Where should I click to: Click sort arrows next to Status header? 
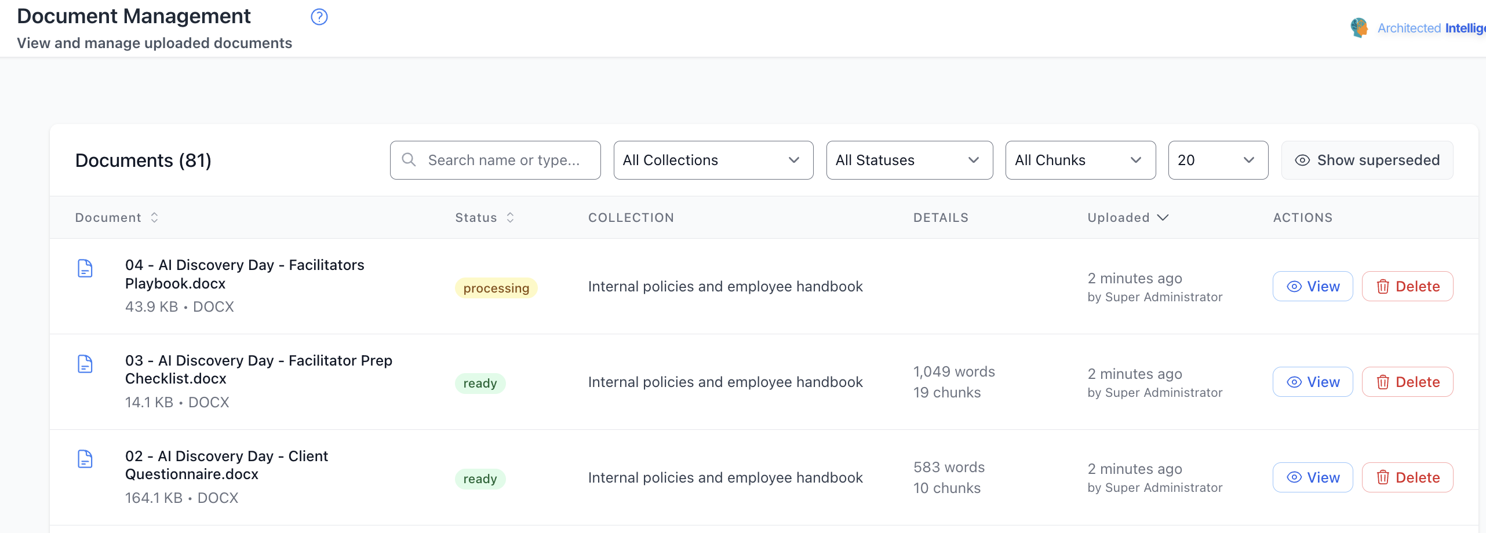(x=510, y=217)
